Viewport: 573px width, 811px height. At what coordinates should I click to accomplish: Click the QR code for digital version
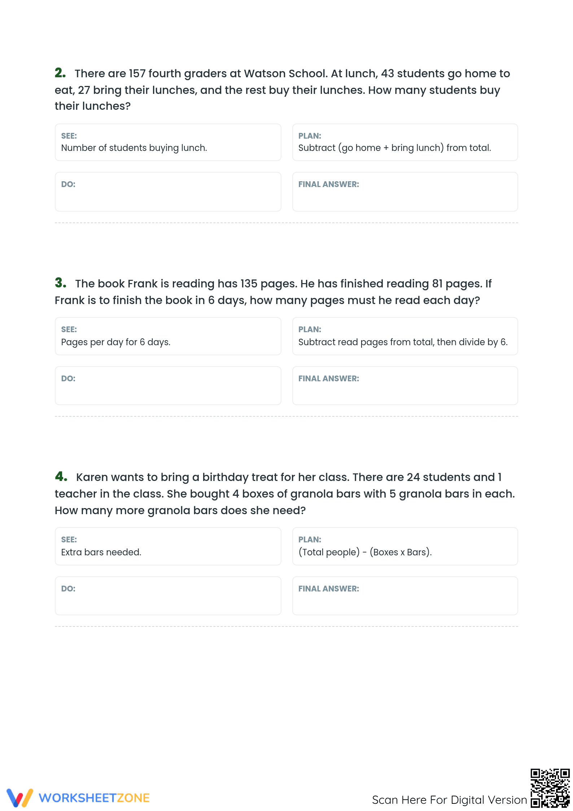(550, 788)
